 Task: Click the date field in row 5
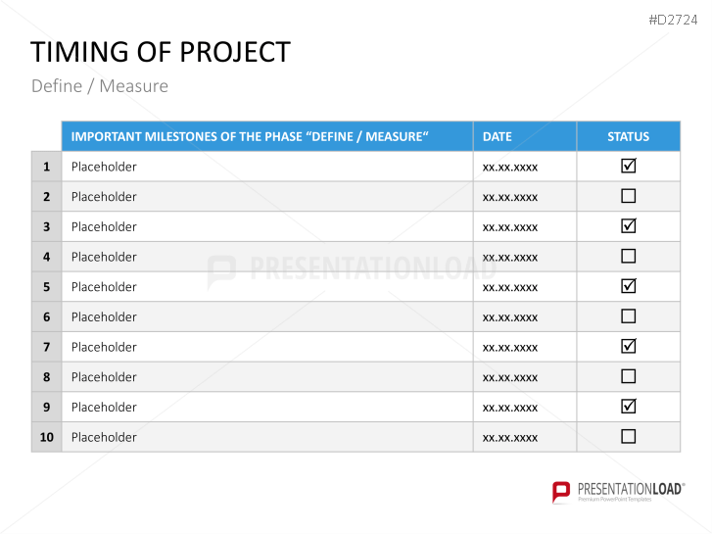pos(510,287)
